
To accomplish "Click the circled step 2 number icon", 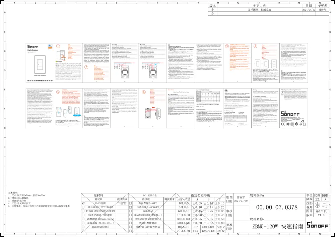I will [86, 67].
